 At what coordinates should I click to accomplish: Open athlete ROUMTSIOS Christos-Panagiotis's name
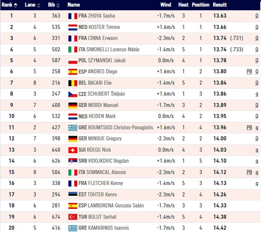click(x=120, y=128)
